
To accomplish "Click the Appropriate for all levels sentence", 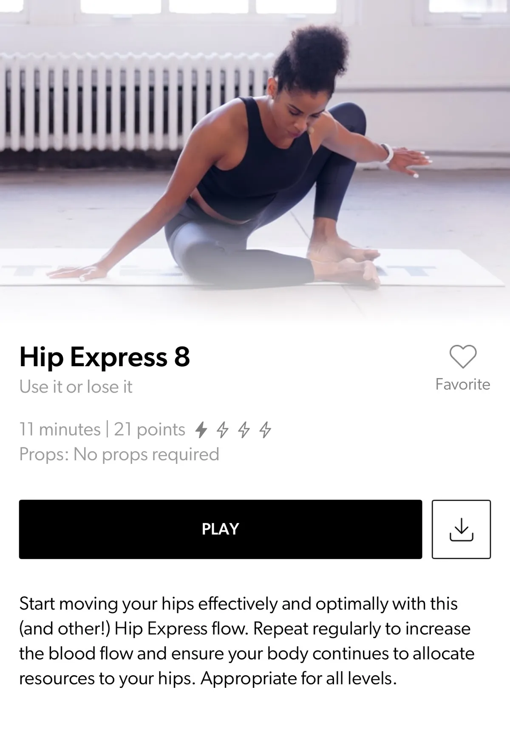I will click(298, 679).
